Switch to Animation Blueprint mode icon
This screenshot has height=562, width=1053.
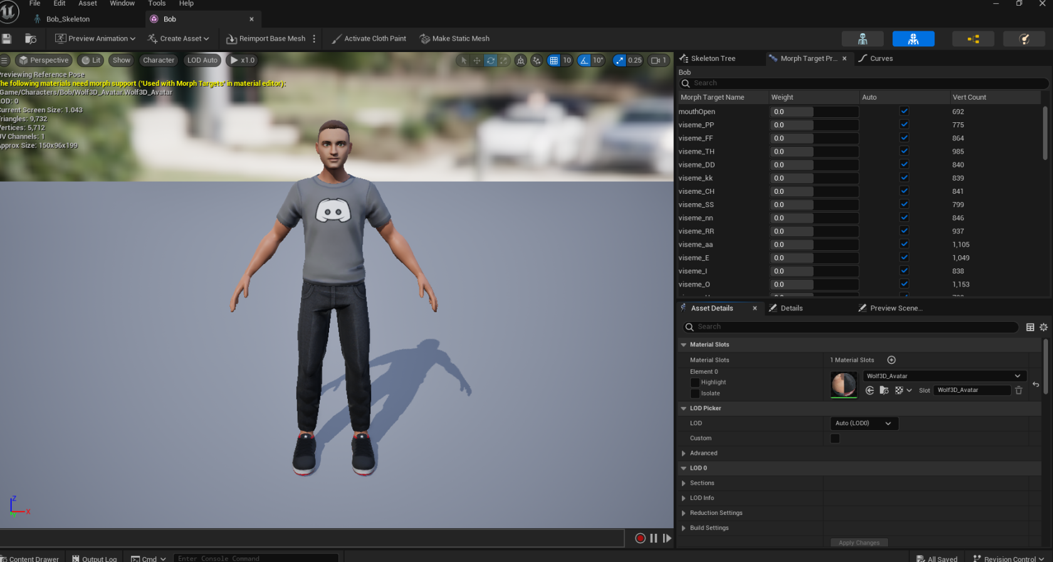[973, 39]
